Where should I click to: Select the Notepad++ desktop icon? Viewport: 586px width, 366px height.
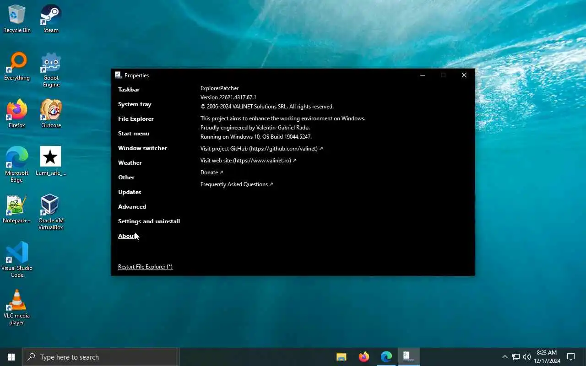(17, 209)
